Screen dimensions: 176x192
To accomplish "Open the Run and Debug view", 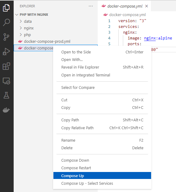I will coord(6,52).
